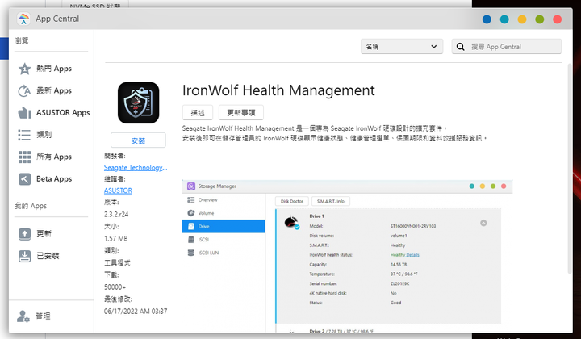Click the dark blue window control dot
Viewport: 581px width, 339px height.
[487, 19]
